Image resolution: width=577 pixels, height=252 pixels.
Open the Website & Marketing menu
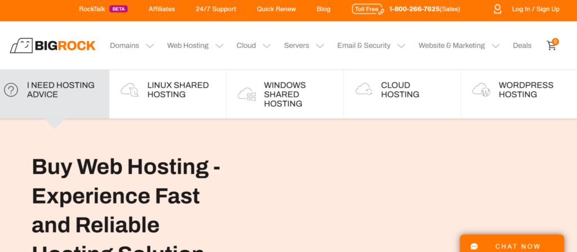451,46
